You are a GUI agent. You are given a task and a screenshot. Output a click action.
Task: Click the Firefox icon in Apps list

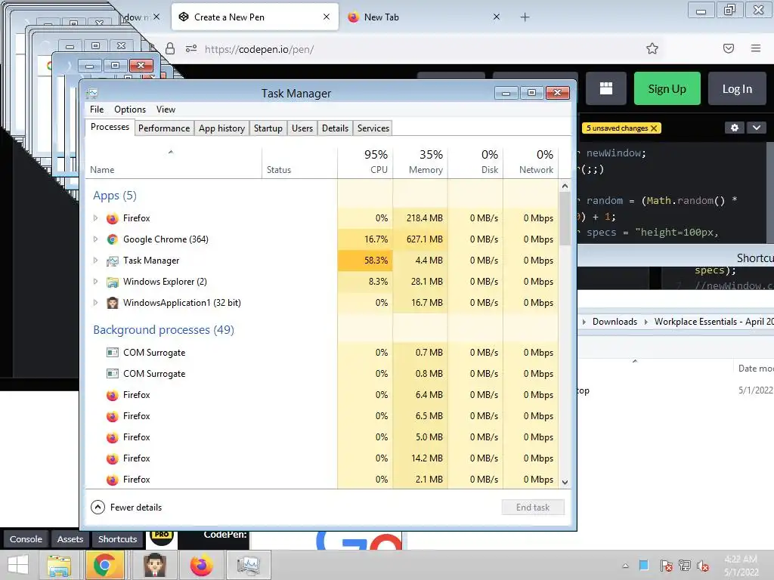tap(113, 218)
